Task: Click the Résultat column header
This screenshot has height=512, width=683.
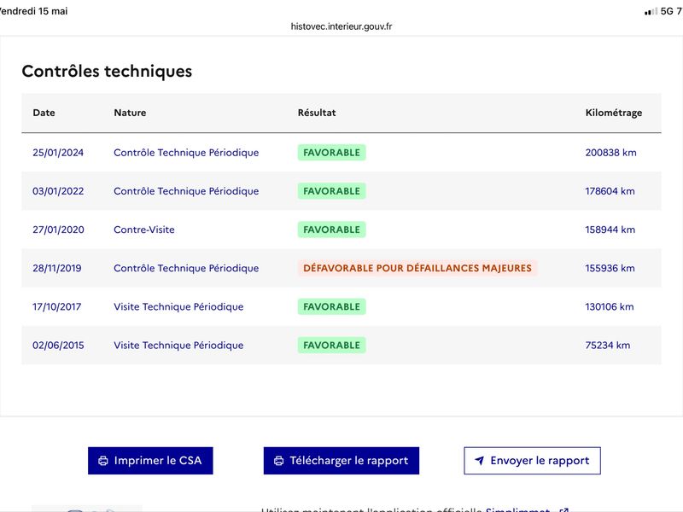Action: click(317, 113)
